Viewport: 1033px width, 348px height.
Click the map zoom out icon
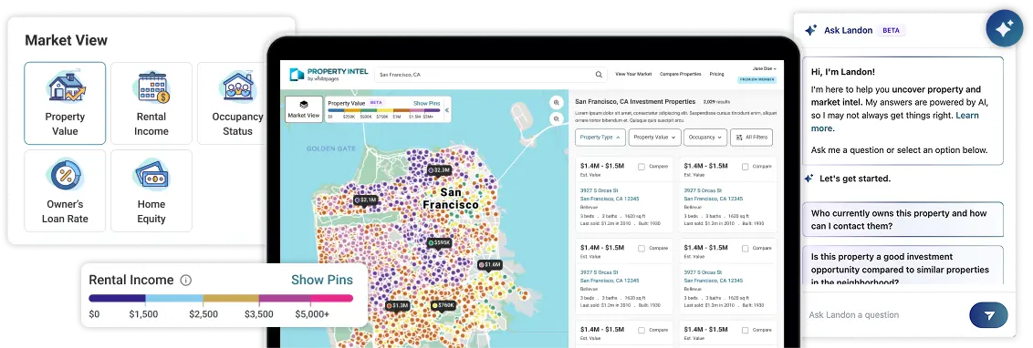[x=557, y=119]
